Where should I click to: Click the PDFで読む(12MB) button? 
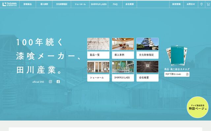(177, 74)
